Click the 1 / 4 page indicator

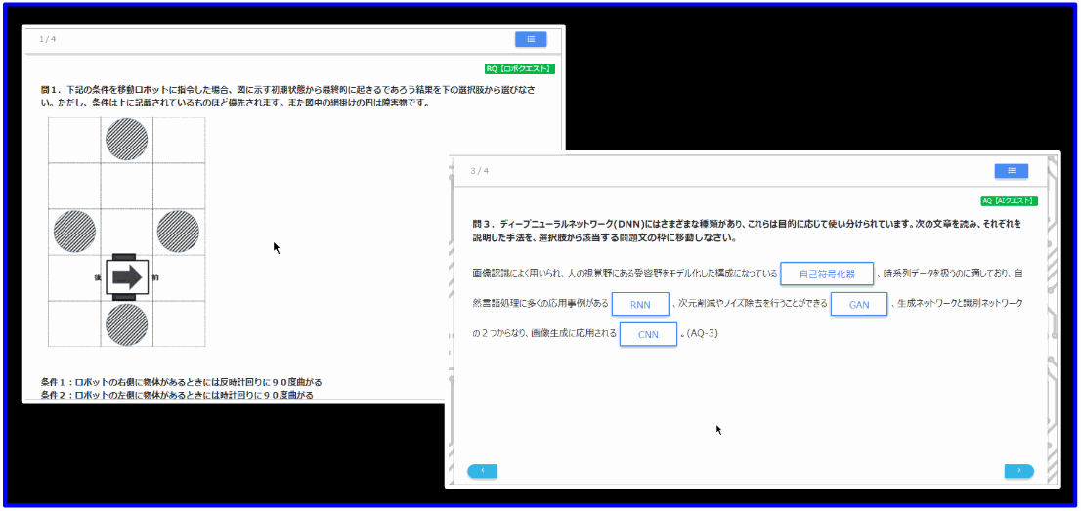(x=48, y=39)
